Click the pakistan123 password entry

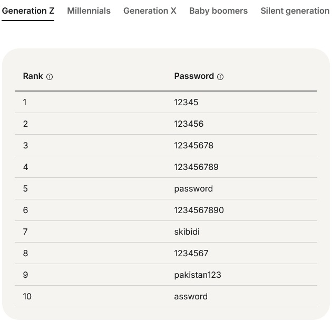coord(197,275)
